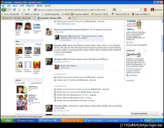This screenshot has height=128, width=164.
Task: Open Geld Hae's friend photo
Action: (x=37, y=50)
